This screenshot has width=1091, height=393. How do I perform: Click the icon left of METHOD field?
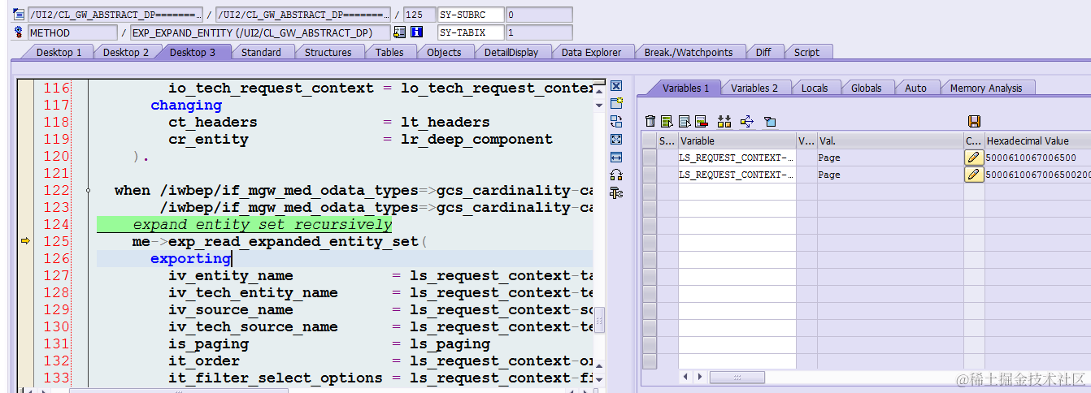20,32
